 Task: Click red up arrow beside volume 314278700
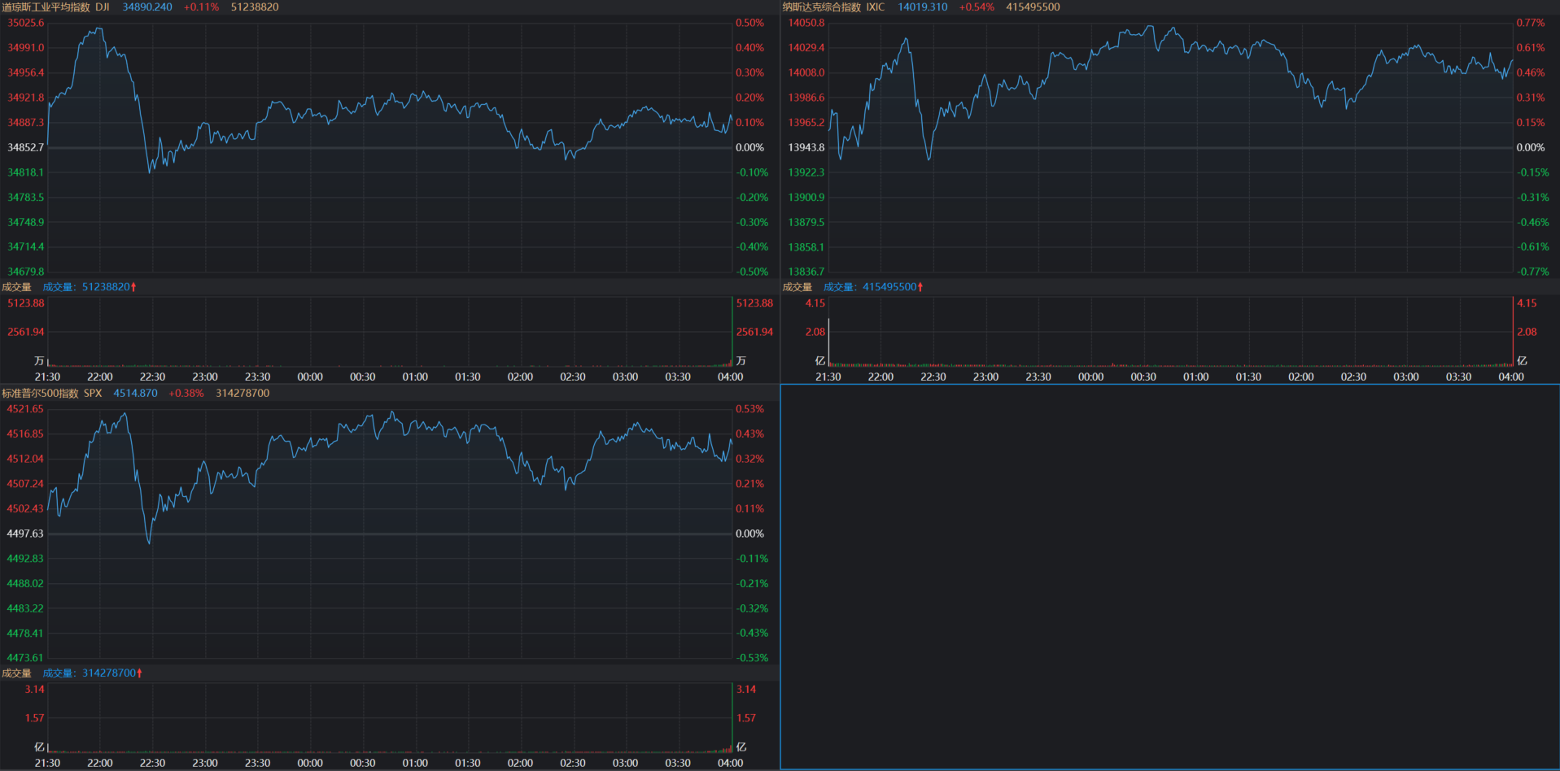point(139,673)
